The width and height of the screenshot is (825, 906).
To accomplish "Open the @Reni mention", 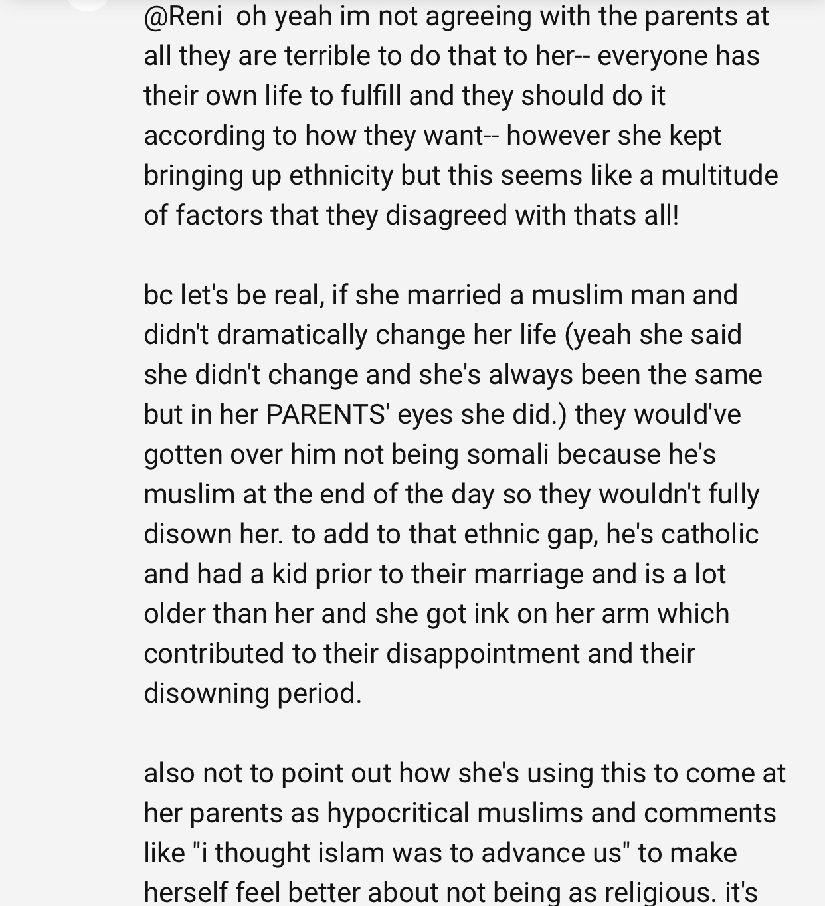I will point(183,16).
